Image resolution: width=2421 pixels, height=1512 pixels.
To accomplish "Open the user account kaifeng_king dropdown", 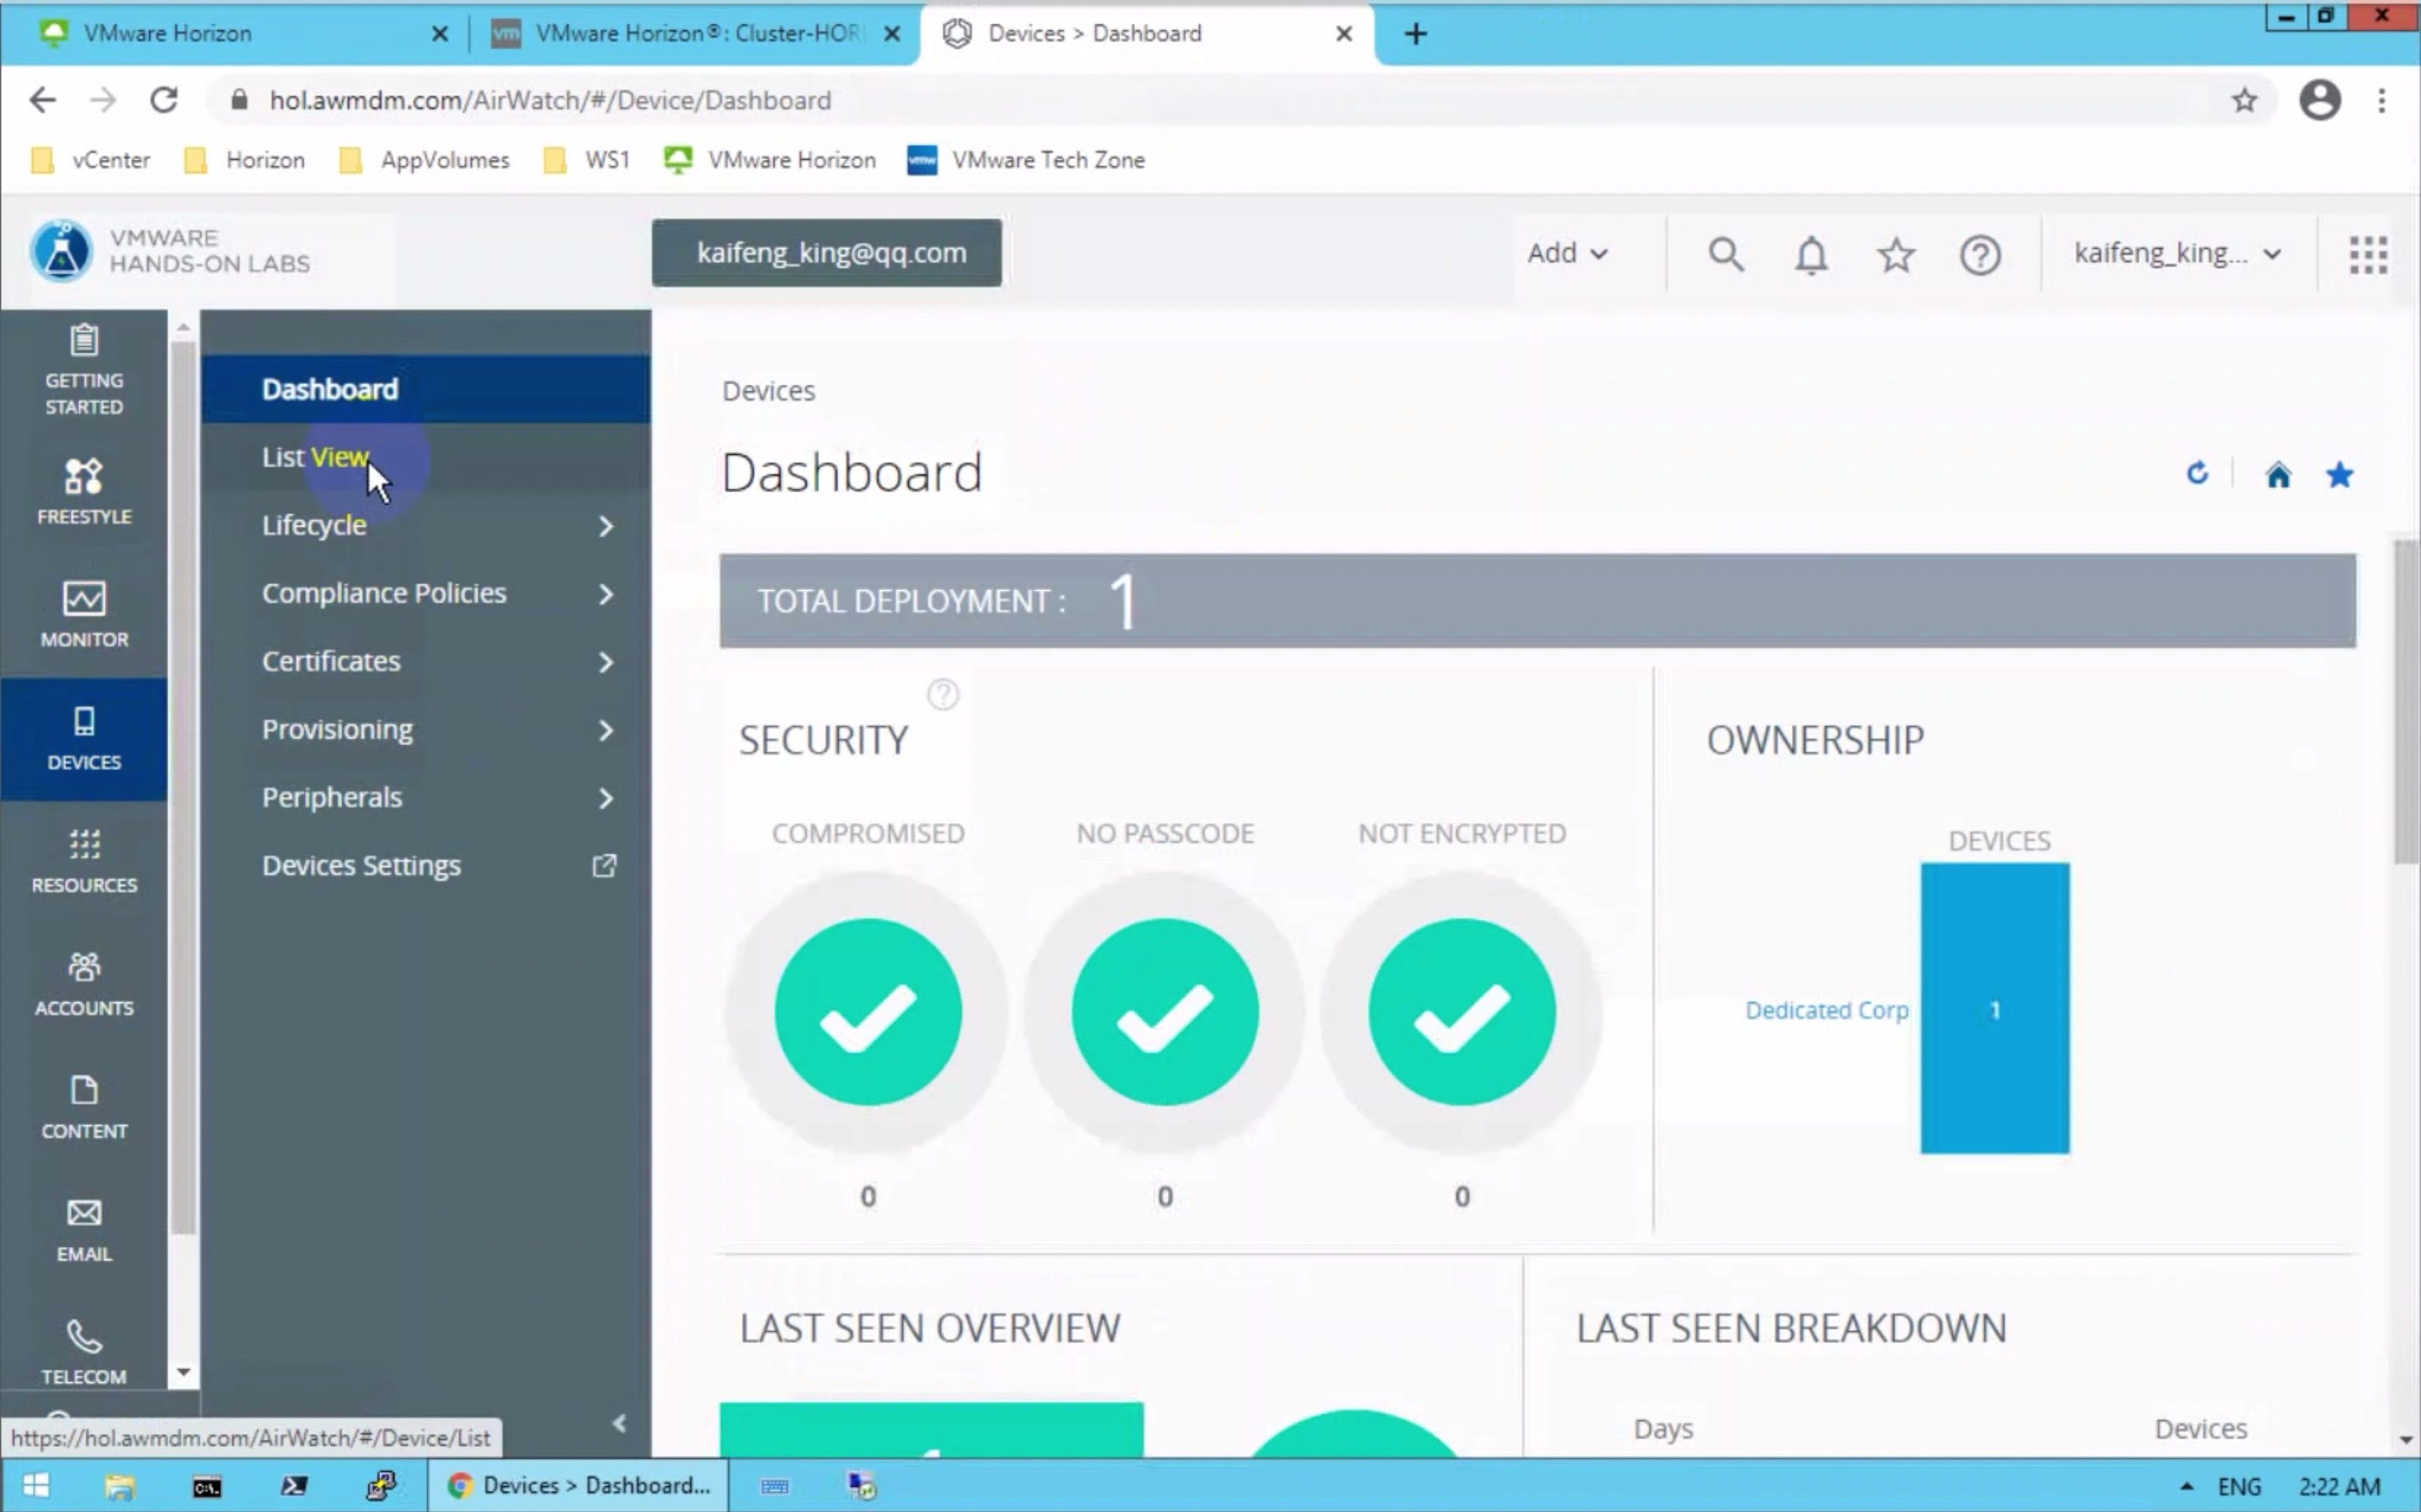I will click(2176, 251).
